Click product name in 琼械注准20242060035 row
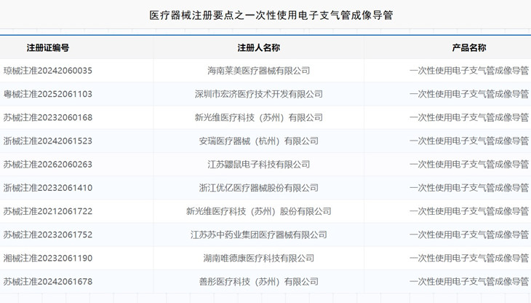This screenshot has height=303, width=531. click(469, 71)
